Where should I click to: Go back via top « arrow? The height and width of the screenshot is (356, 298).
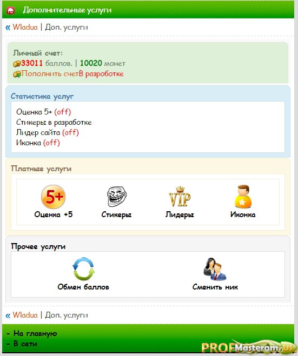click(8, 28)
